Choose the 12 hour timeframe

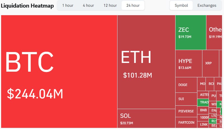pyautogui.click(x=110, y=5)
